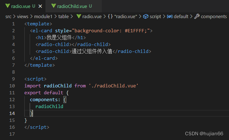Click the #E1FFFF color value

(134, 31)
